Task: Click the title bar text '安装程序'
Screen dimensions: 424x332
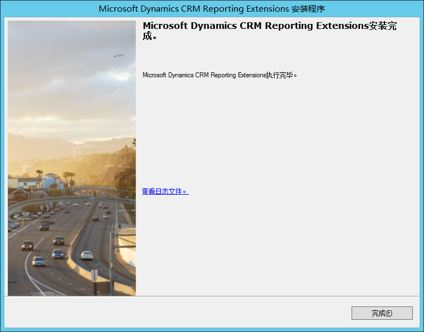Action: coord(308,9)
